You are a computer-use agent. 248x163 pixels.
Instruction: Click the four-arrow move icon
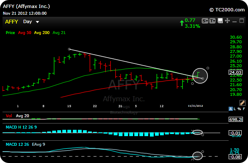click(227, 21)
